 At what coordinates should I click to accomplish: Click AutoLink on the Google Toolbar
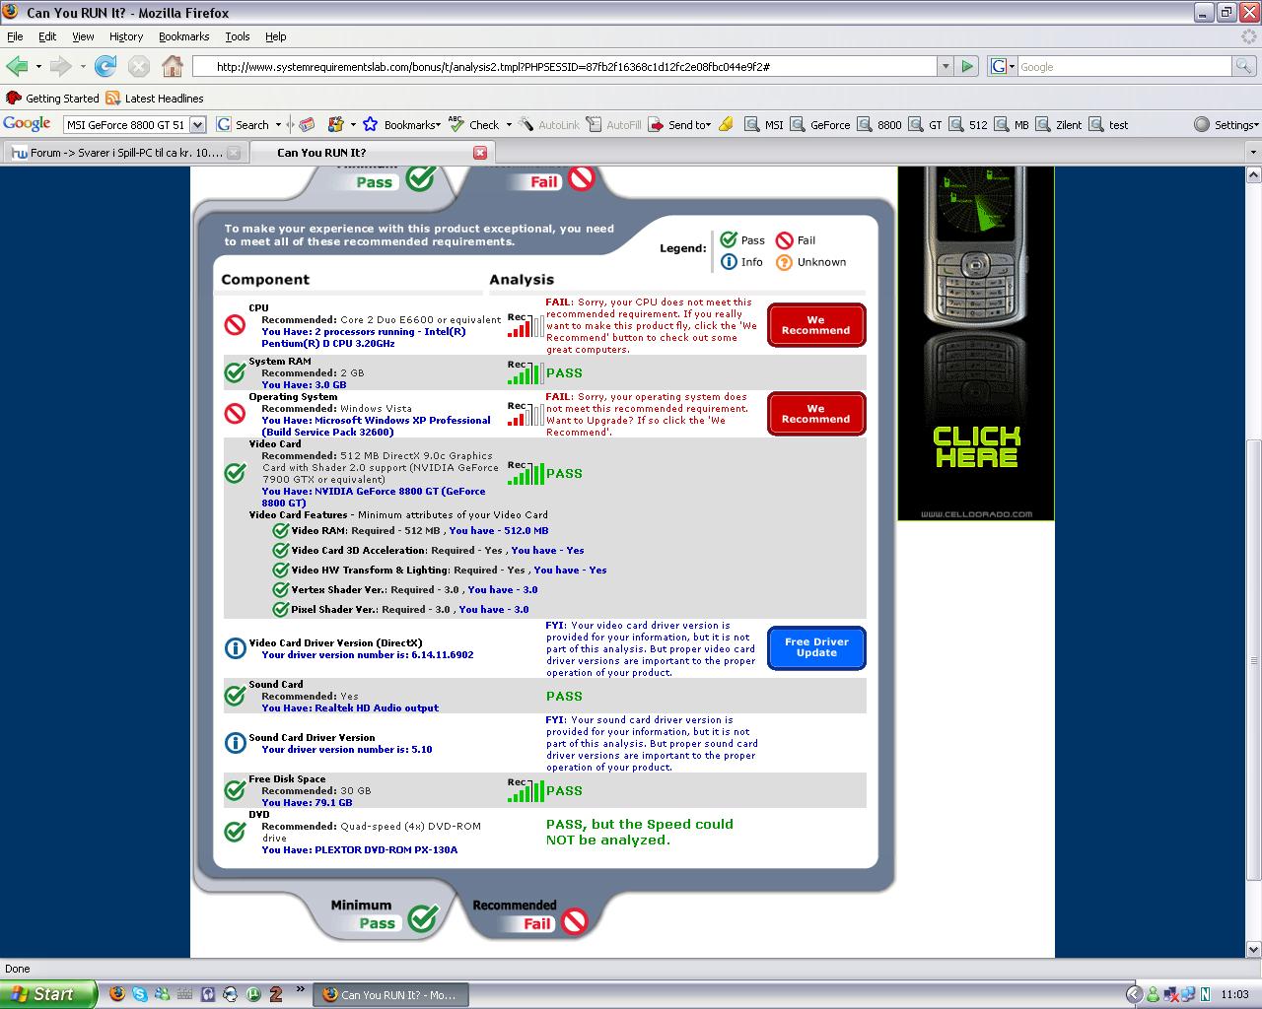550,124
